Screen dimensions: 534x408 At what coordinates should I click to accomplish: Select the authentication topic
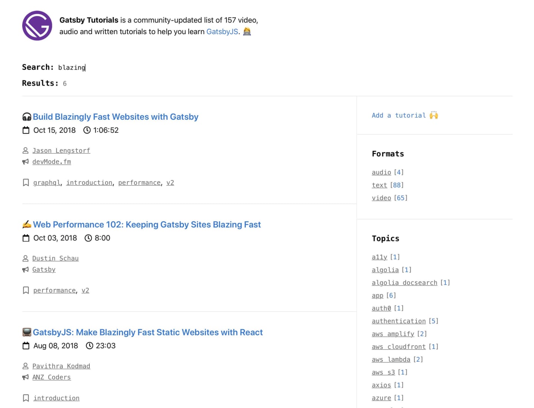coord(399,321)
